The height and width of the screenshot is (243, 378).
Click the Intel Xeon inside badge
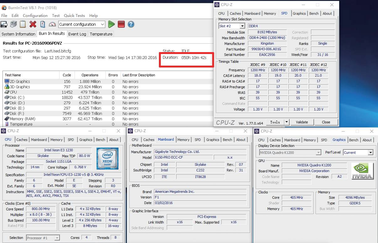click(108, 159)
